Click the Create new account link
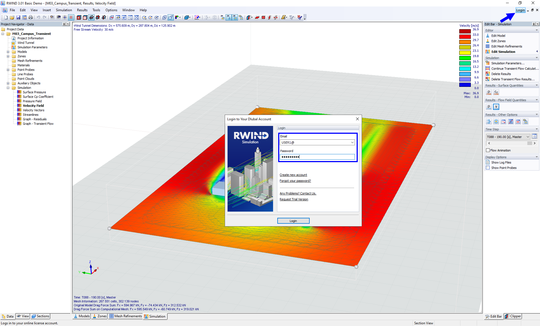The image size is (540, 326). [293, 175]
